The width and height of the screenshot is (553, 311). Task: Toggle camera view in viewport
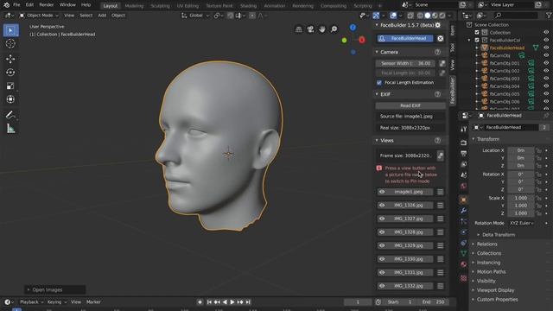pos(310,29)
